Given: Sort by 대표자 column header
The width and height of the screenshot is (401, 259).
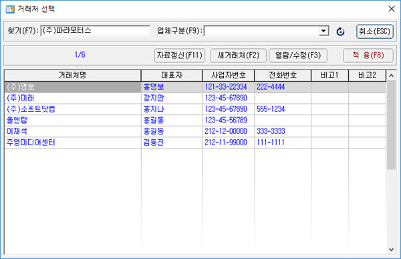Looking at the screenshot, I should pyautogui.click(x=172, y=76).
